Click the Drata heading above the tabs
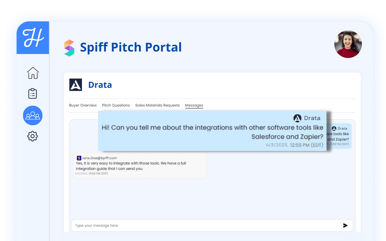 [100, 84]
